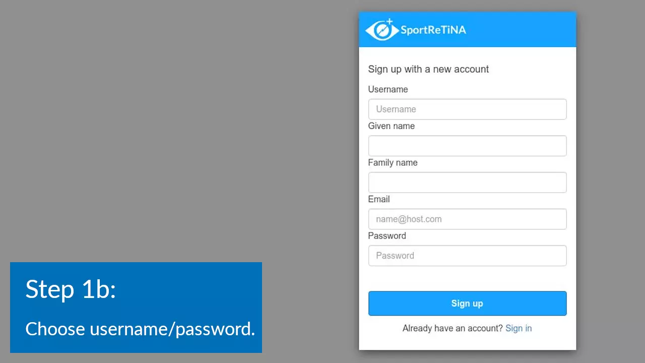Select the Family name text box
This screenshot has width=645, height=363.
(467, 183)
